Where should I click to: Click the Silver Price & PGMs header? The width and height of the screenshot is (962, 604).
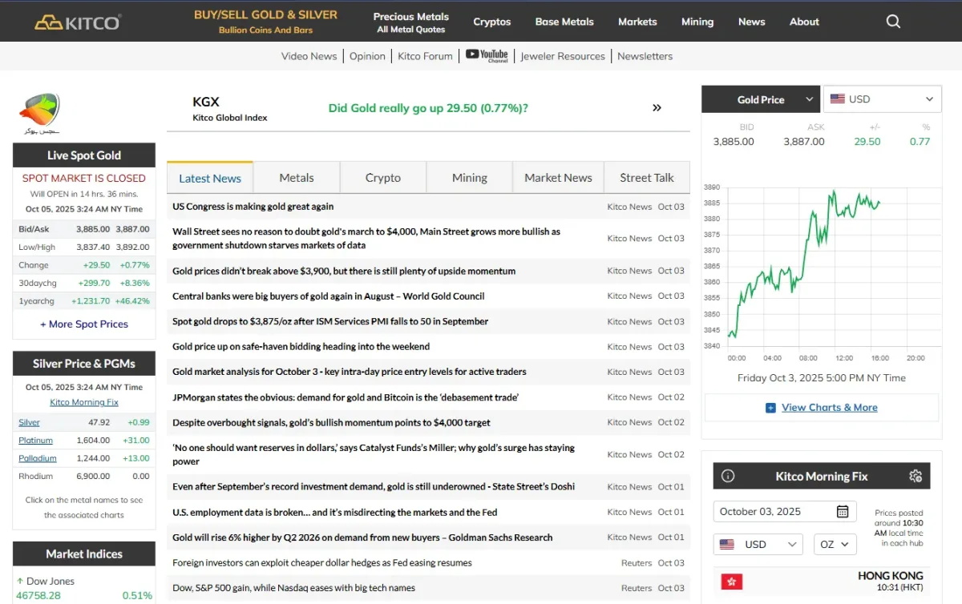click(x=84, y=364)
